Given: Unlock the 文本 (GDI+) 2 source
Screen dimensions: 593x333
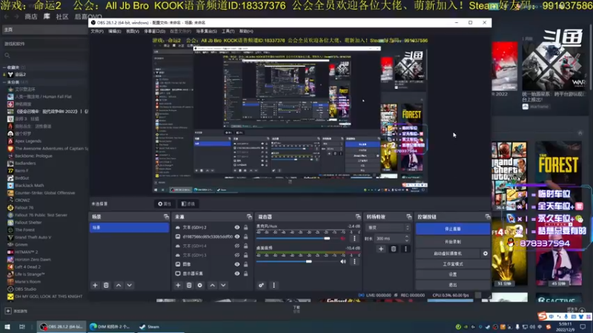Looking at the screenshot, I should (x=246, y=227).
